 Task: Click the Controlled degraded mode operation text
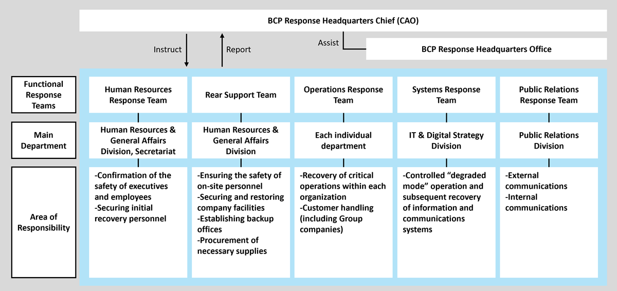point(443,203)
